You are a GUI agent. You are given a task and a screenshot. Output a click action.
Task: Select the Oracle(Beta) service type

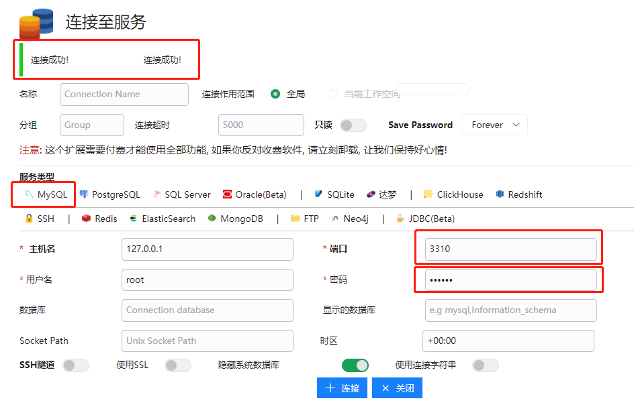255,194
